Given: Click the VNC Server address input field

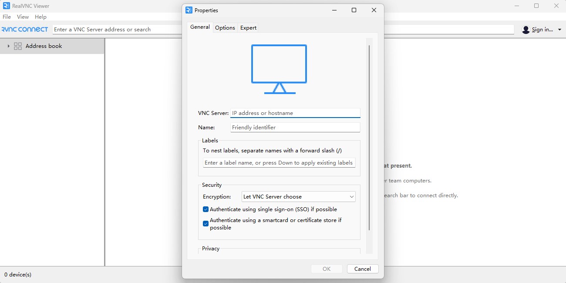Looking at the screenshot, I should [295, 113].
